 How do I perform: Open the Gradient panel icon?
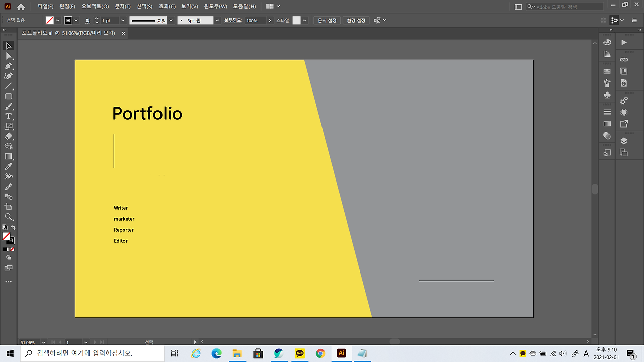(x=607, y=124)
